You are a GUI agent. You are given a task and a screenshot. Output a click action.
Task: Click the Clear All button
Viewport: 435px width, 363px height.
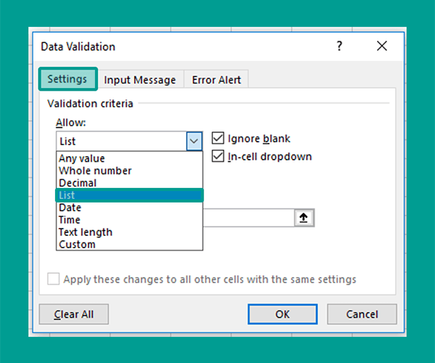(74, 314)
